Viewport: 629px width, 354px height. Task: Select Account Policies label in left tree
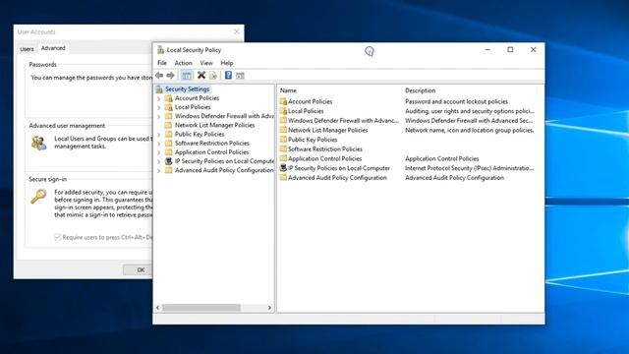point(197,98)
